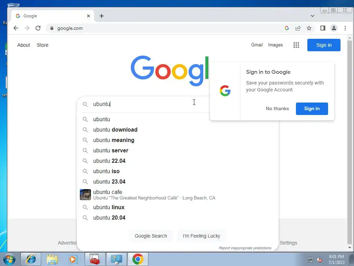
Task: Select 'ubuntu download' suggestion
Action: pyautogui.click(x=178, y=130)
